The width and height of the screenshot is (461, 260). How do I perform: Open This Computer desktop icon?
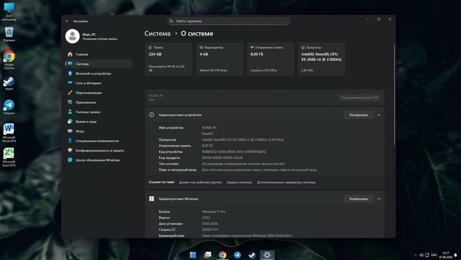click(9, 12)
